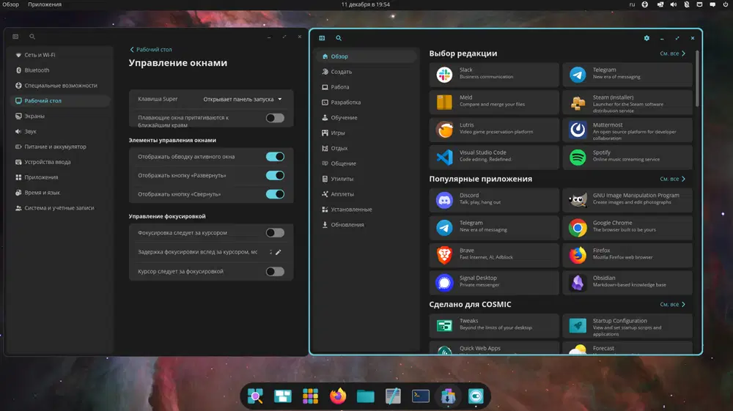The width and height of the screenshot is (733, 411).
Task: Open Установленные apps list
Action: click(x=366, y=210)
